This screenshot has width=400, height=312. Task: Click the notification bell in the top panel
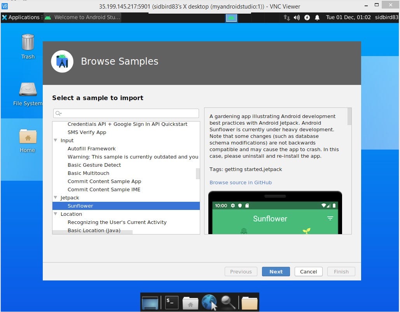click(x=317, y=18)
